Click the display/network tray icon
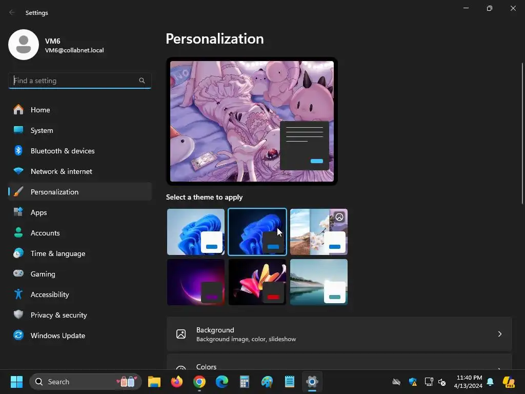 (x=429, y=382)
